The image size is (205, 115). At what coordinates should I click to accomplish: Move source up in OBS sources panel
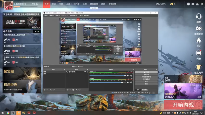pos(77,90)
